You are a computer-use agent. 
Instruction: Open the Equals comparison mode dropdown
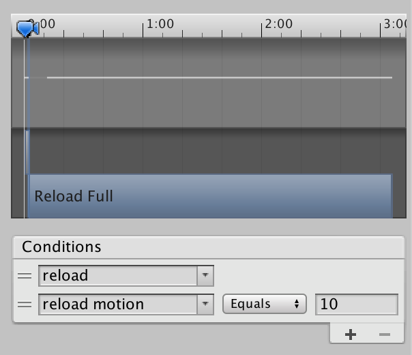(264, 304)
